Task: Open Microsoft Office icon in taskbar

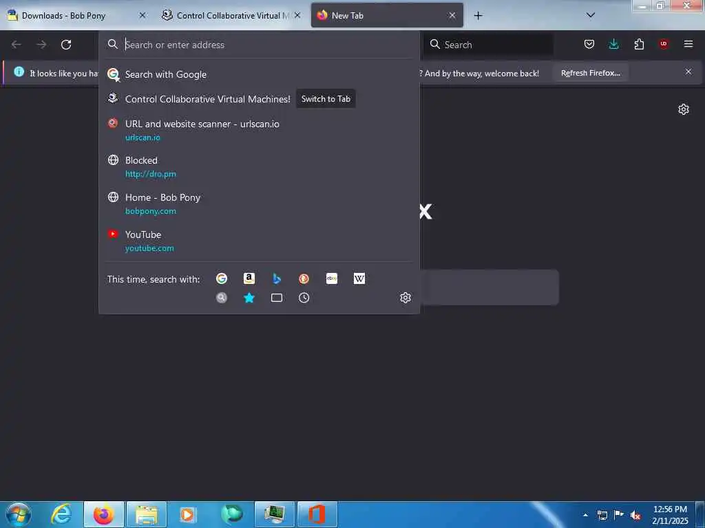Action: (317, 514)
